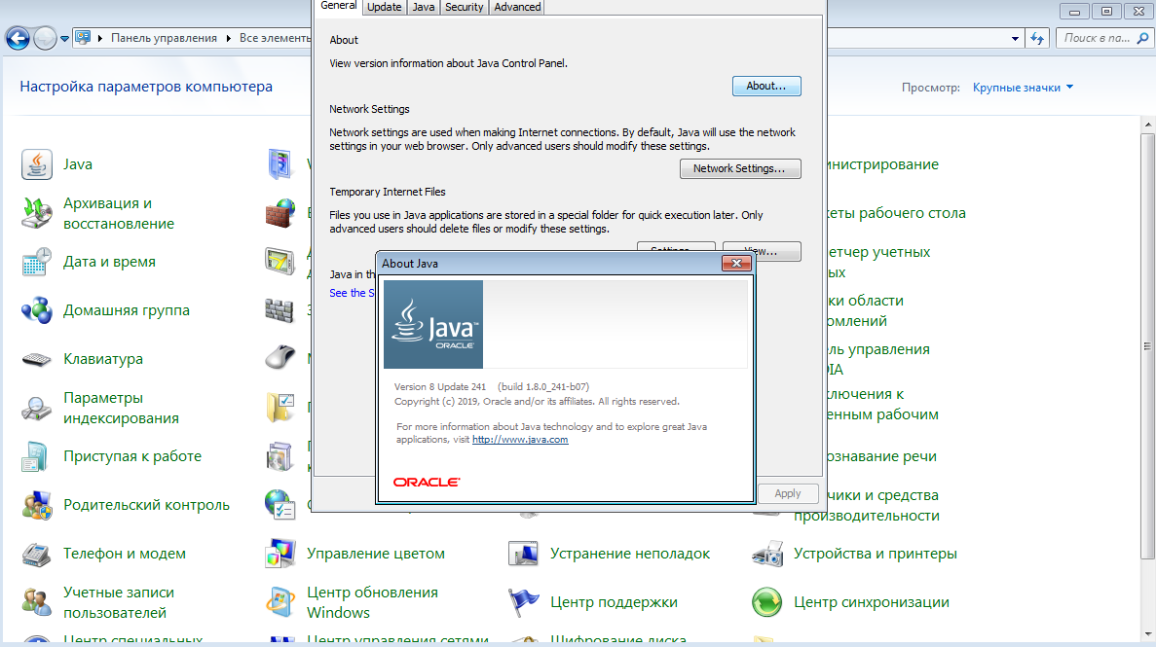Open the Параметры индексирования icon

tap(36, 408)
